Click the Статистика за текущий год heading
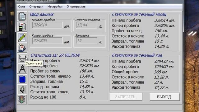This screenshot has width=199, height=112. [137, 55]
